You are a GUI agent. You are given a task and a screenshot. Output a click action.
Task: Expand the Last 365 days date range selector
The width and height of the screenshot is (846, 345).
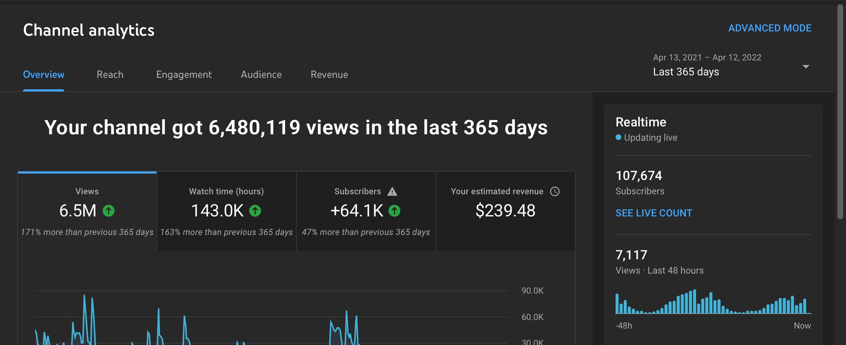[686, 71]
